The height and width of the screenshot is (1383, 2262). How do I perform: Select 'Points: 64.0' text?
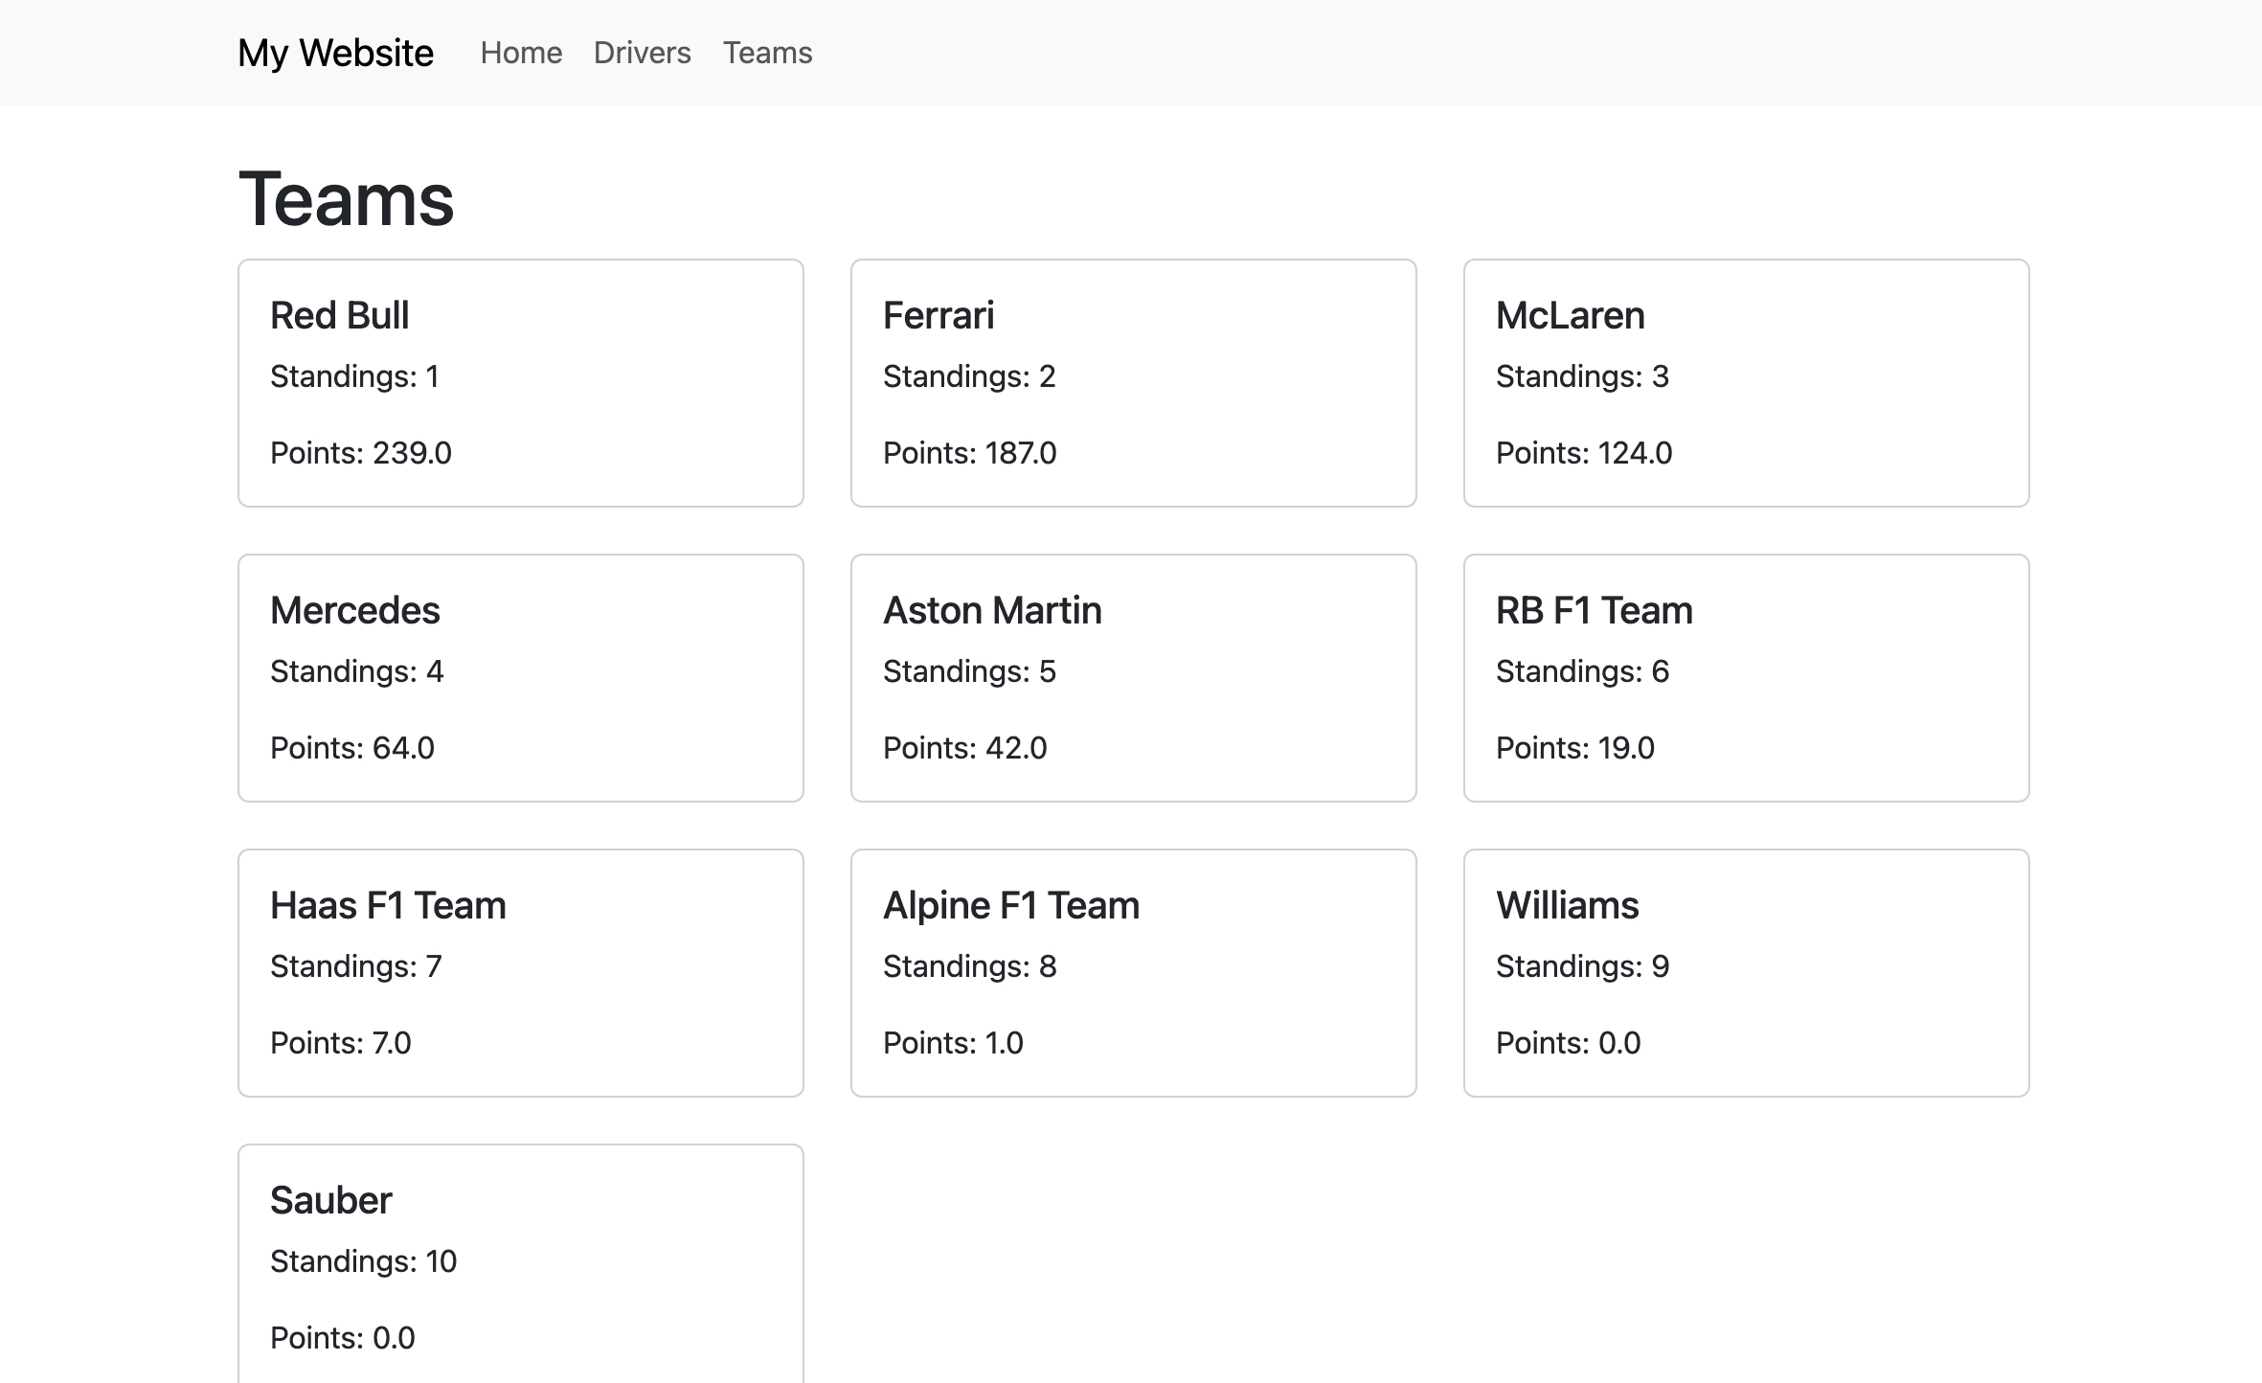point(351,748)
